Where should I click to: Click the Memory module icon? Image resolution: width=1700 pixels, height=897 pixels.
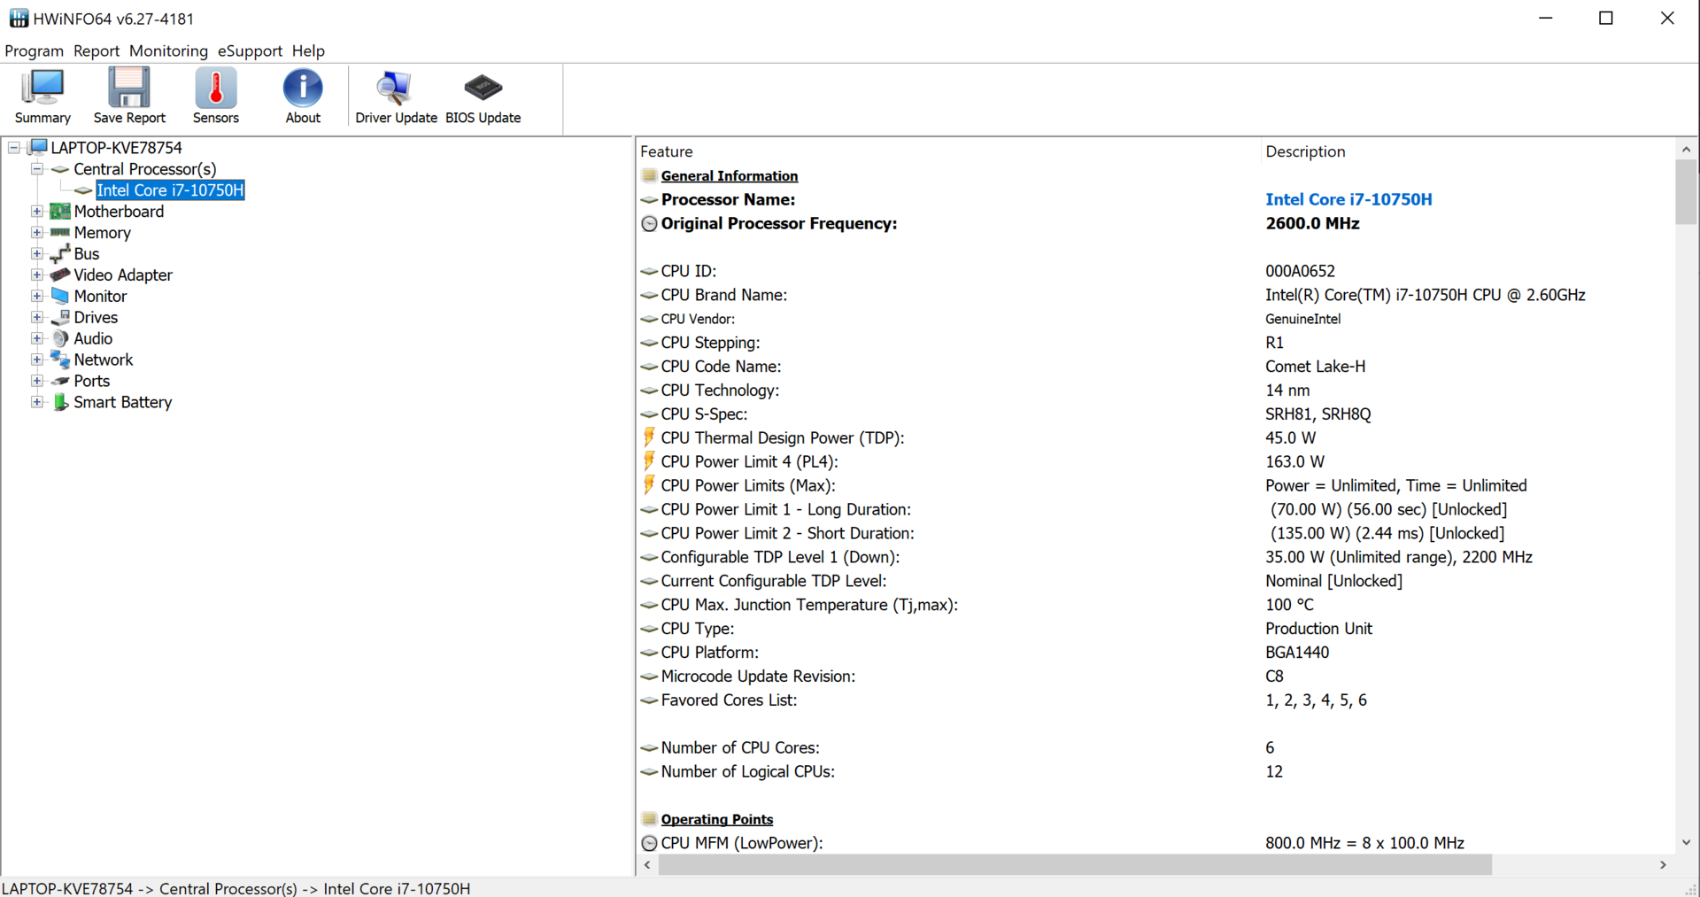pos(60,232)
